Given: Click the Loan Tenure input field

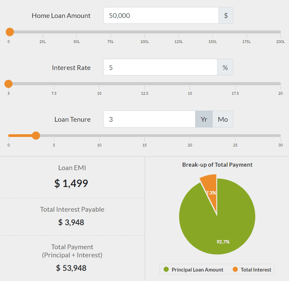Looking at the screenshot, I should [149, 119].
